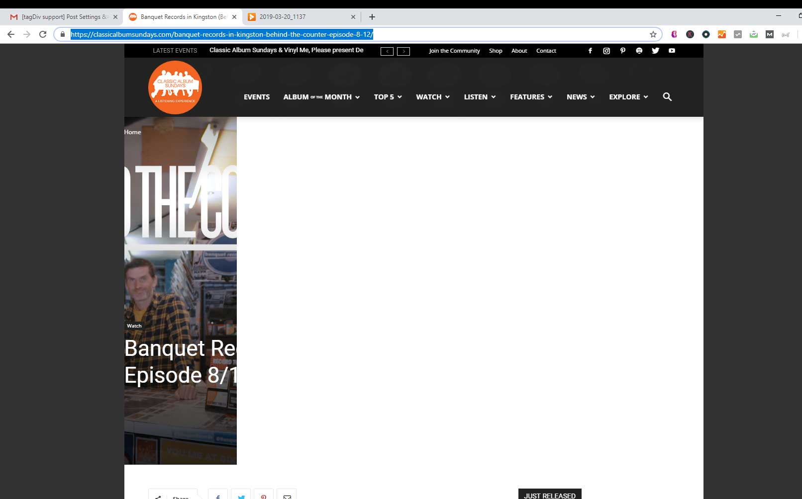Open the dark ring-shaped extension icon
The image size is (802, 499).
click(706, 34)
